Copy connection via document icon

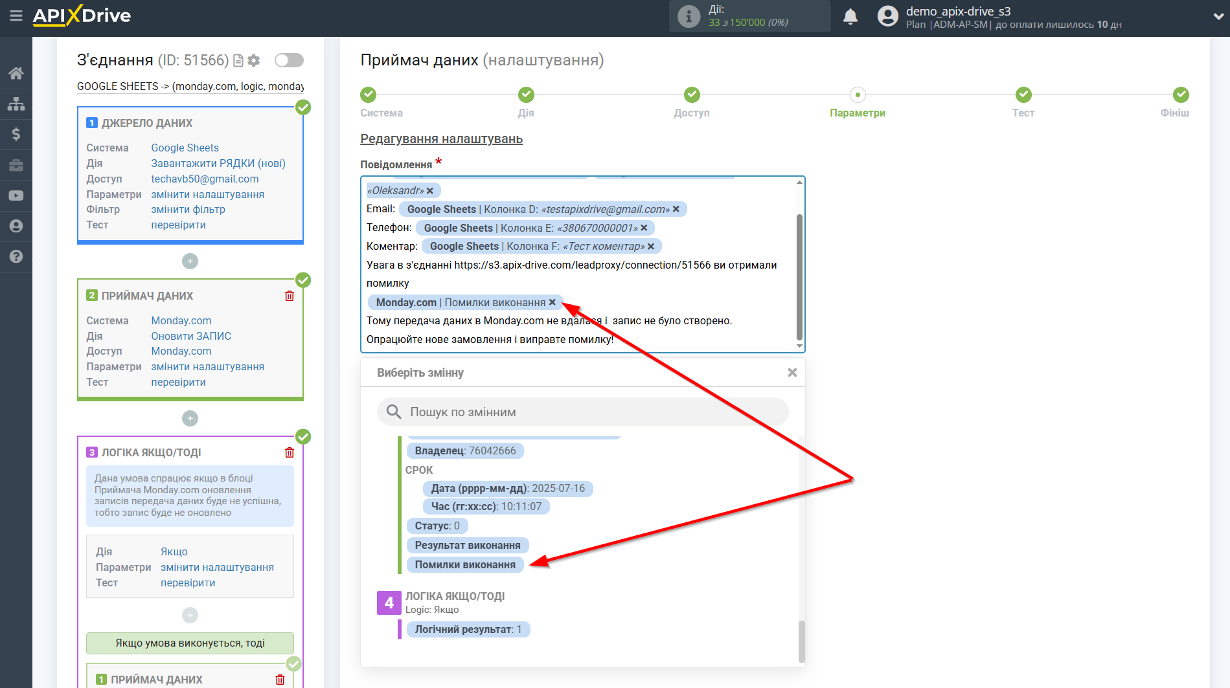(238, 60)
